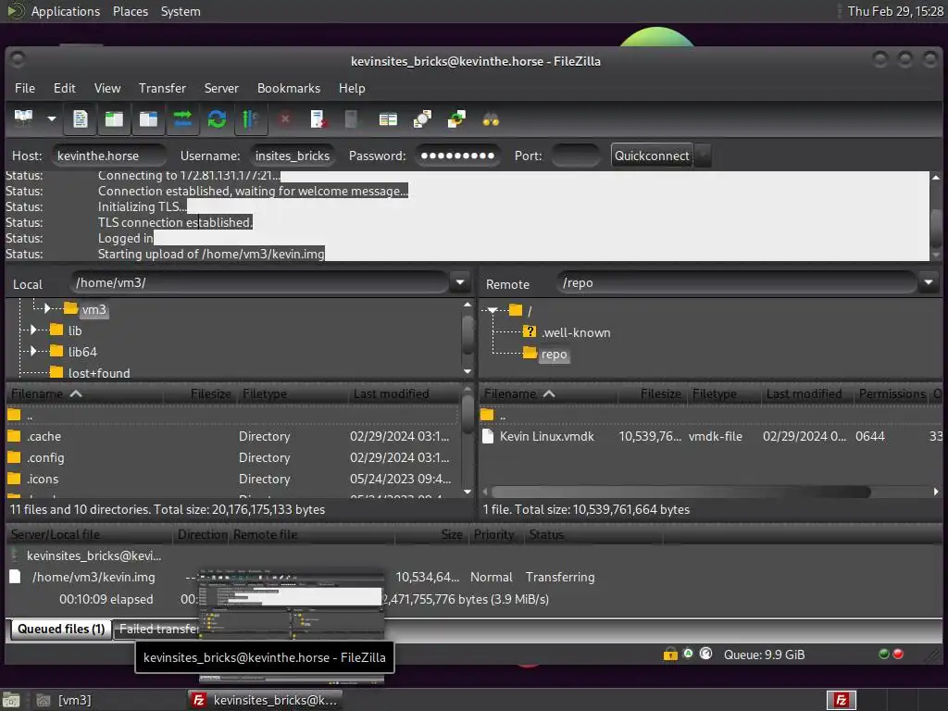Open the Server menu
948x711 pixels.
click(221, 88)
